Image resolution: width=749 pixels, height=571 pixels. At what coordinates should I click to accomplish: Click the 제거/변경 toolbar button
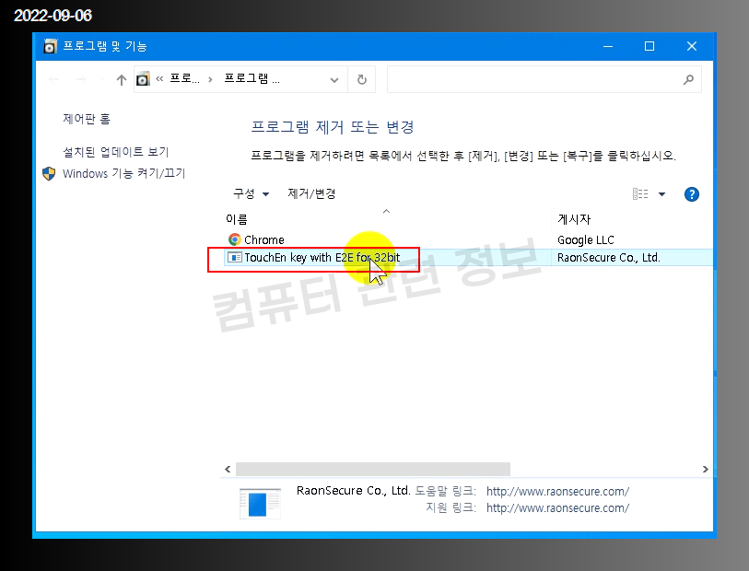coord(311,193)
